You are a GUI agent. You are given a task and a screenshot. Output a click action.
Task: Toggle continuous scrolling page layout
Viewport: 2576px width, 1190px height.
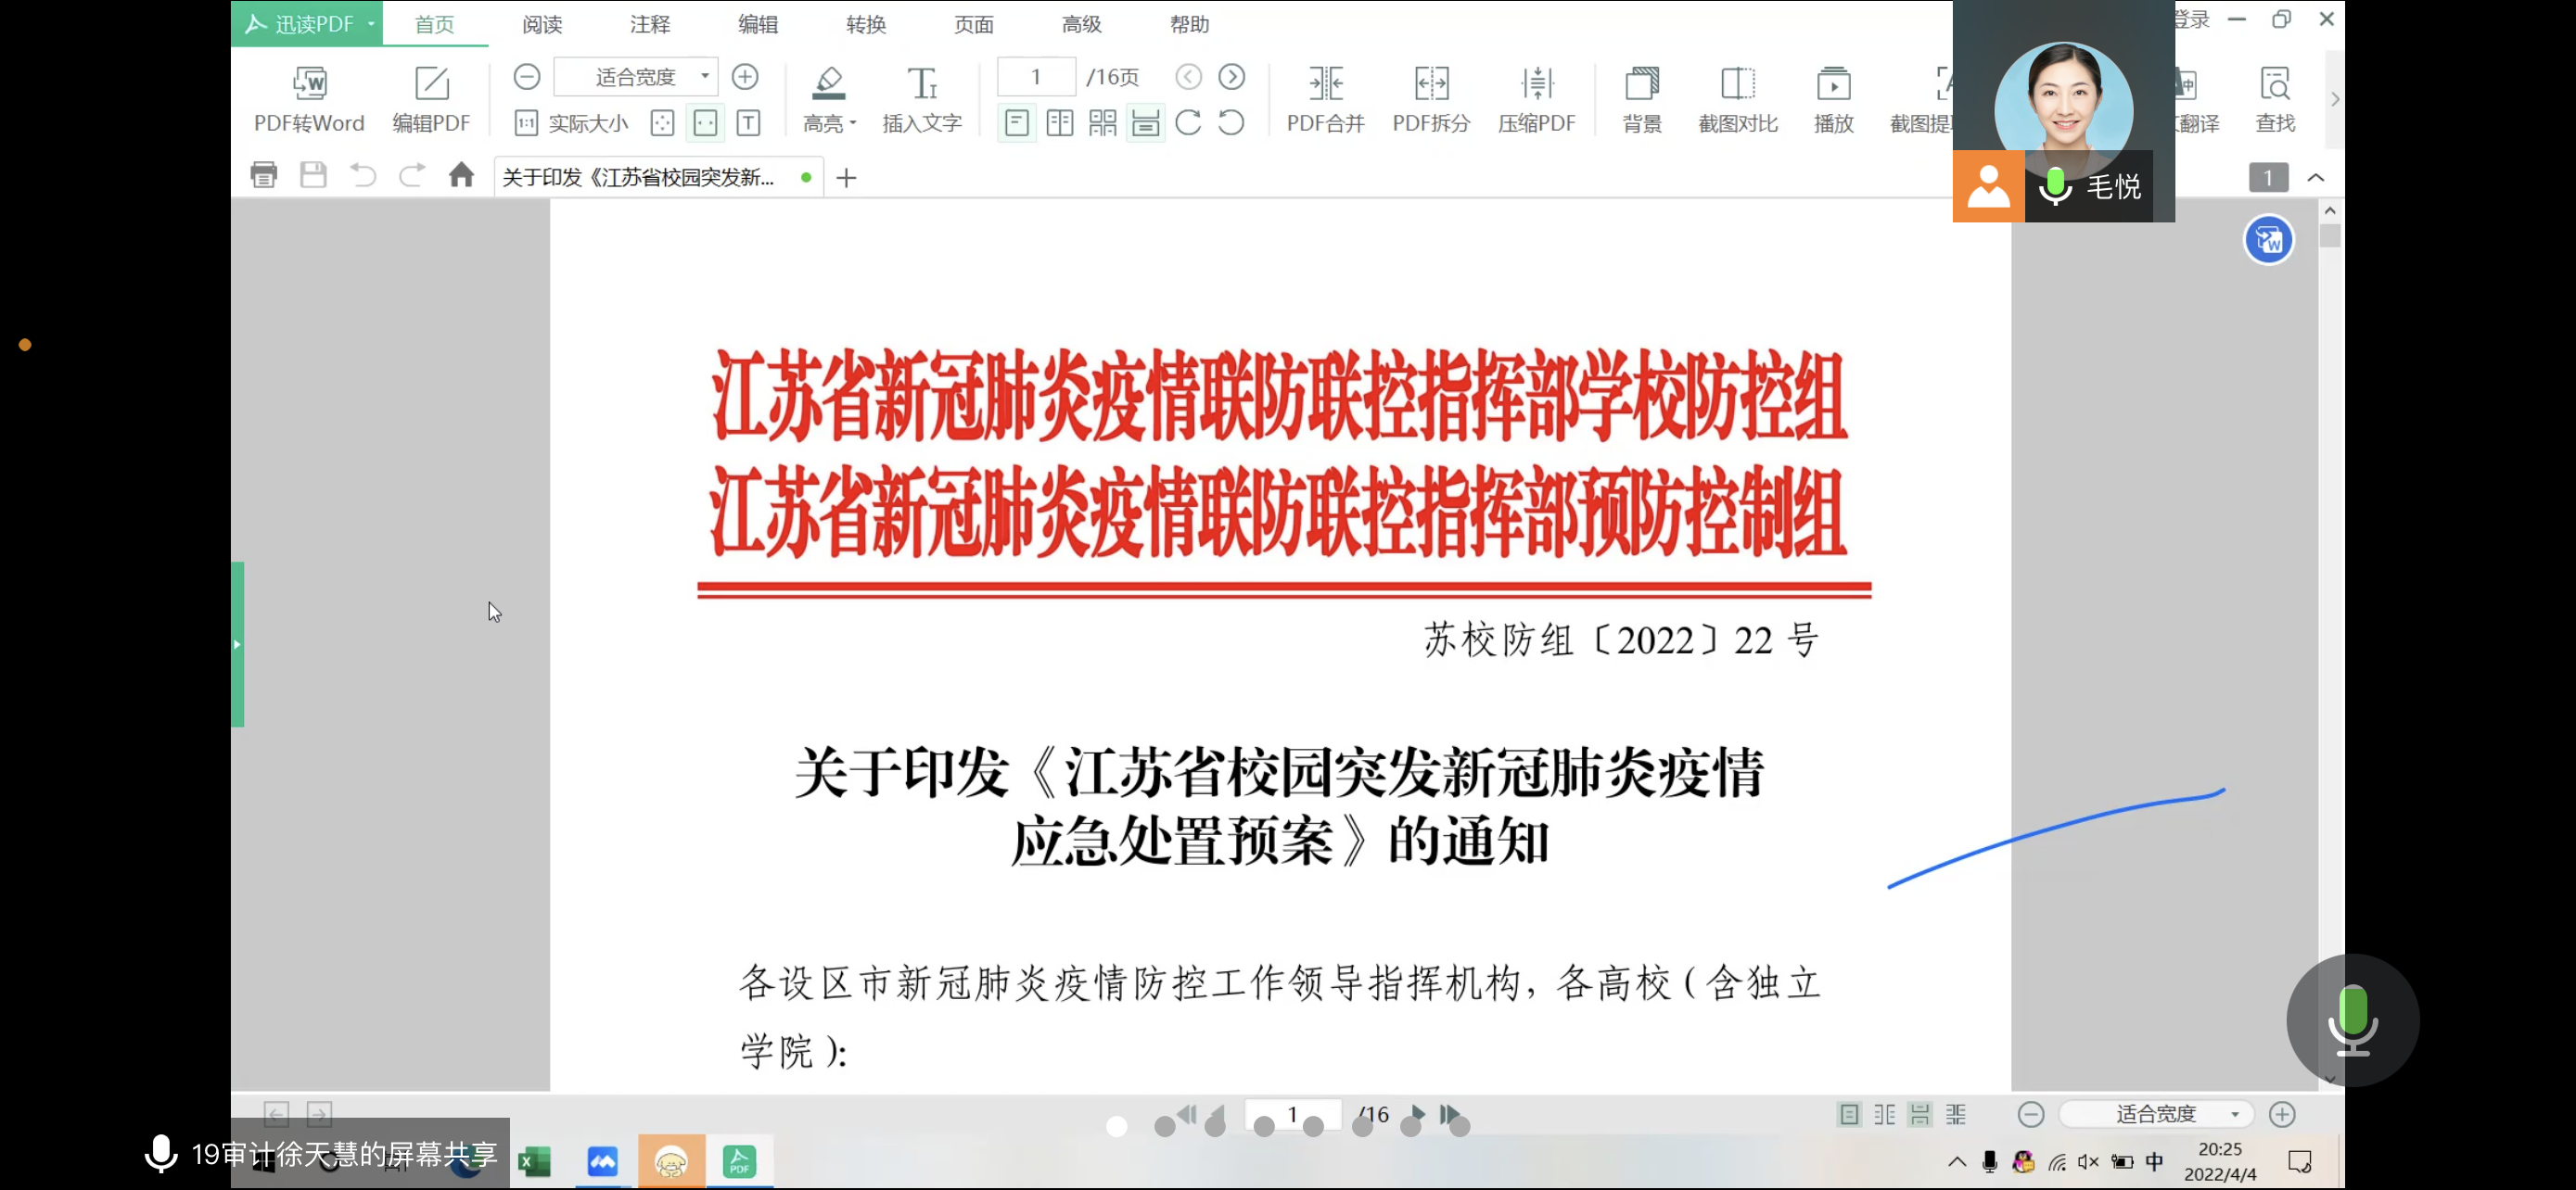1145,123
